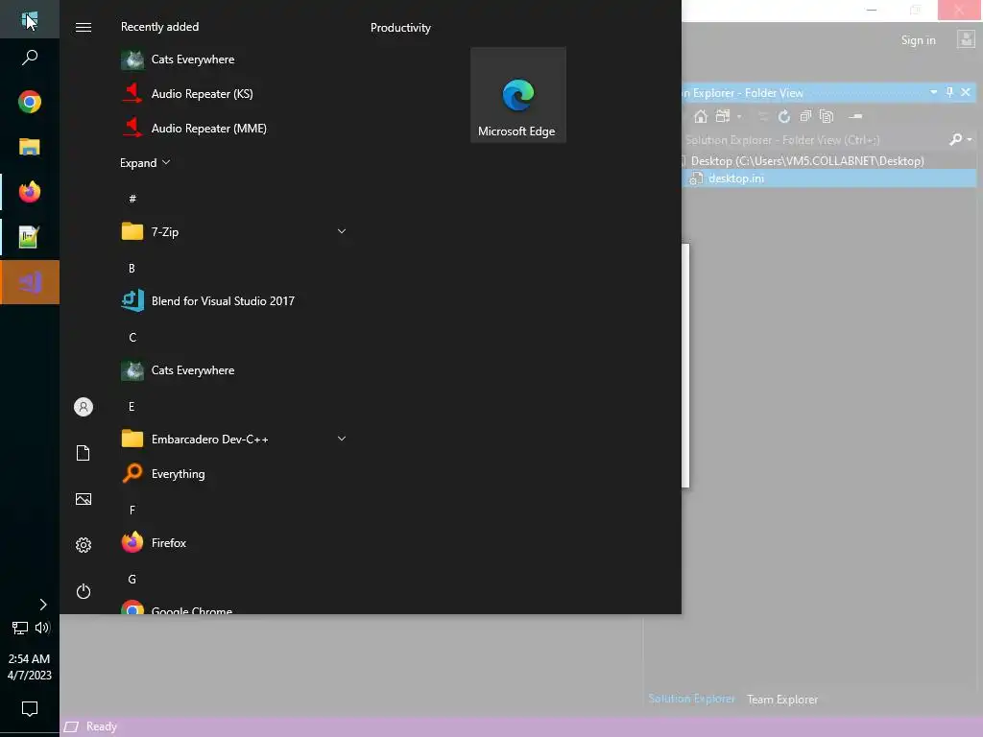
Task: Open the volume speaker icon
Action: pos(42,628)
